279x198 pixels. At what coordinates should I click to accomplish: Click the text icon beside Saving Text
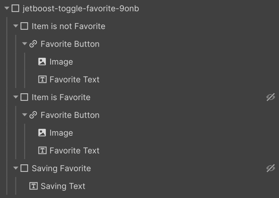point(33,186)
